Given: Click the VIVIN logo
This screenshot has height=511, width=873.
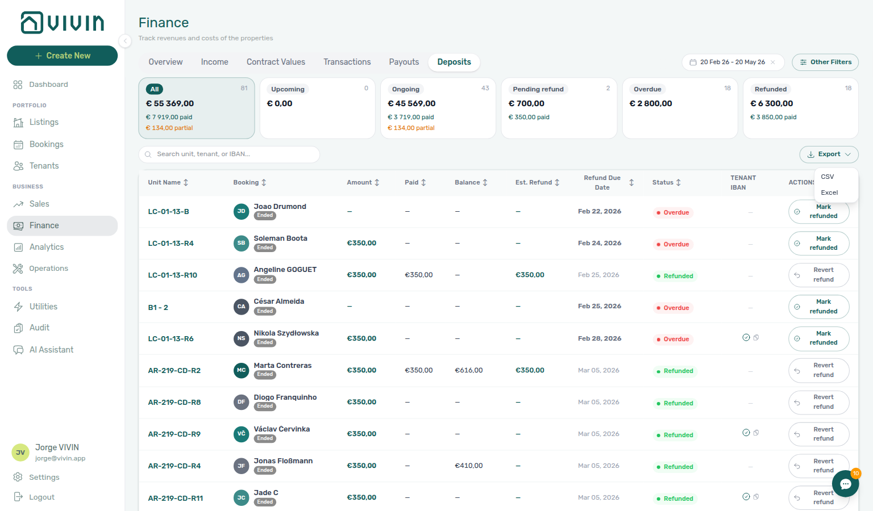Looking at the screenshot, I should 63,23.
